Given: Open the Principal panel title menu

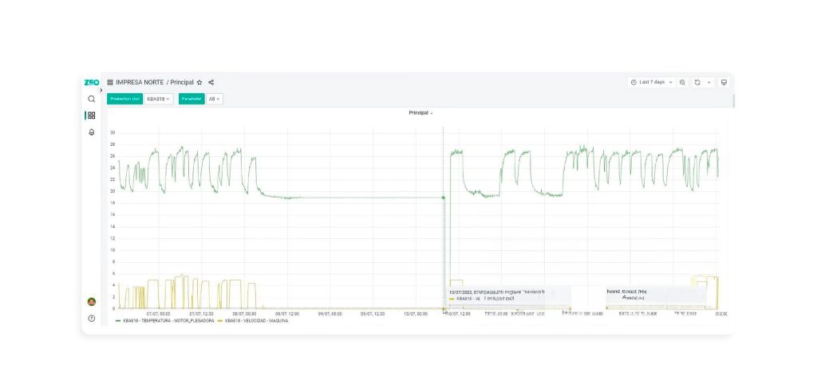Looking at the screenshot, I should (x=421, y=113).
